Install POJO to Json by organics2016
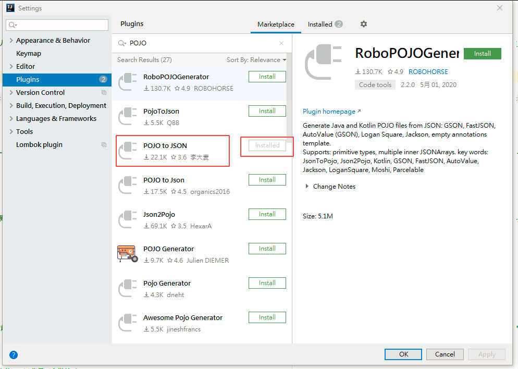Viewport: 518px width, 369px height. [267, 180]
